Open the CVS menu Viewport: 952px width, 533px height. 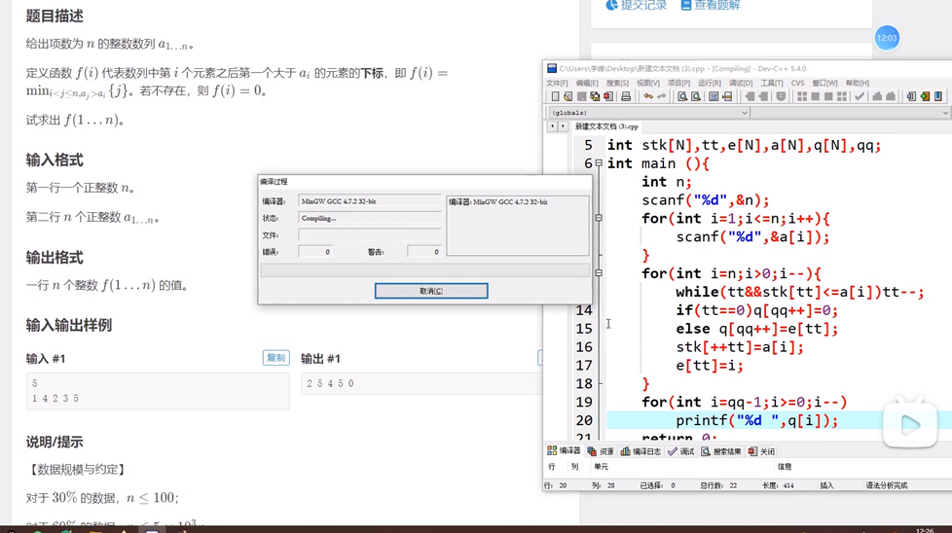tap(797, 83)
